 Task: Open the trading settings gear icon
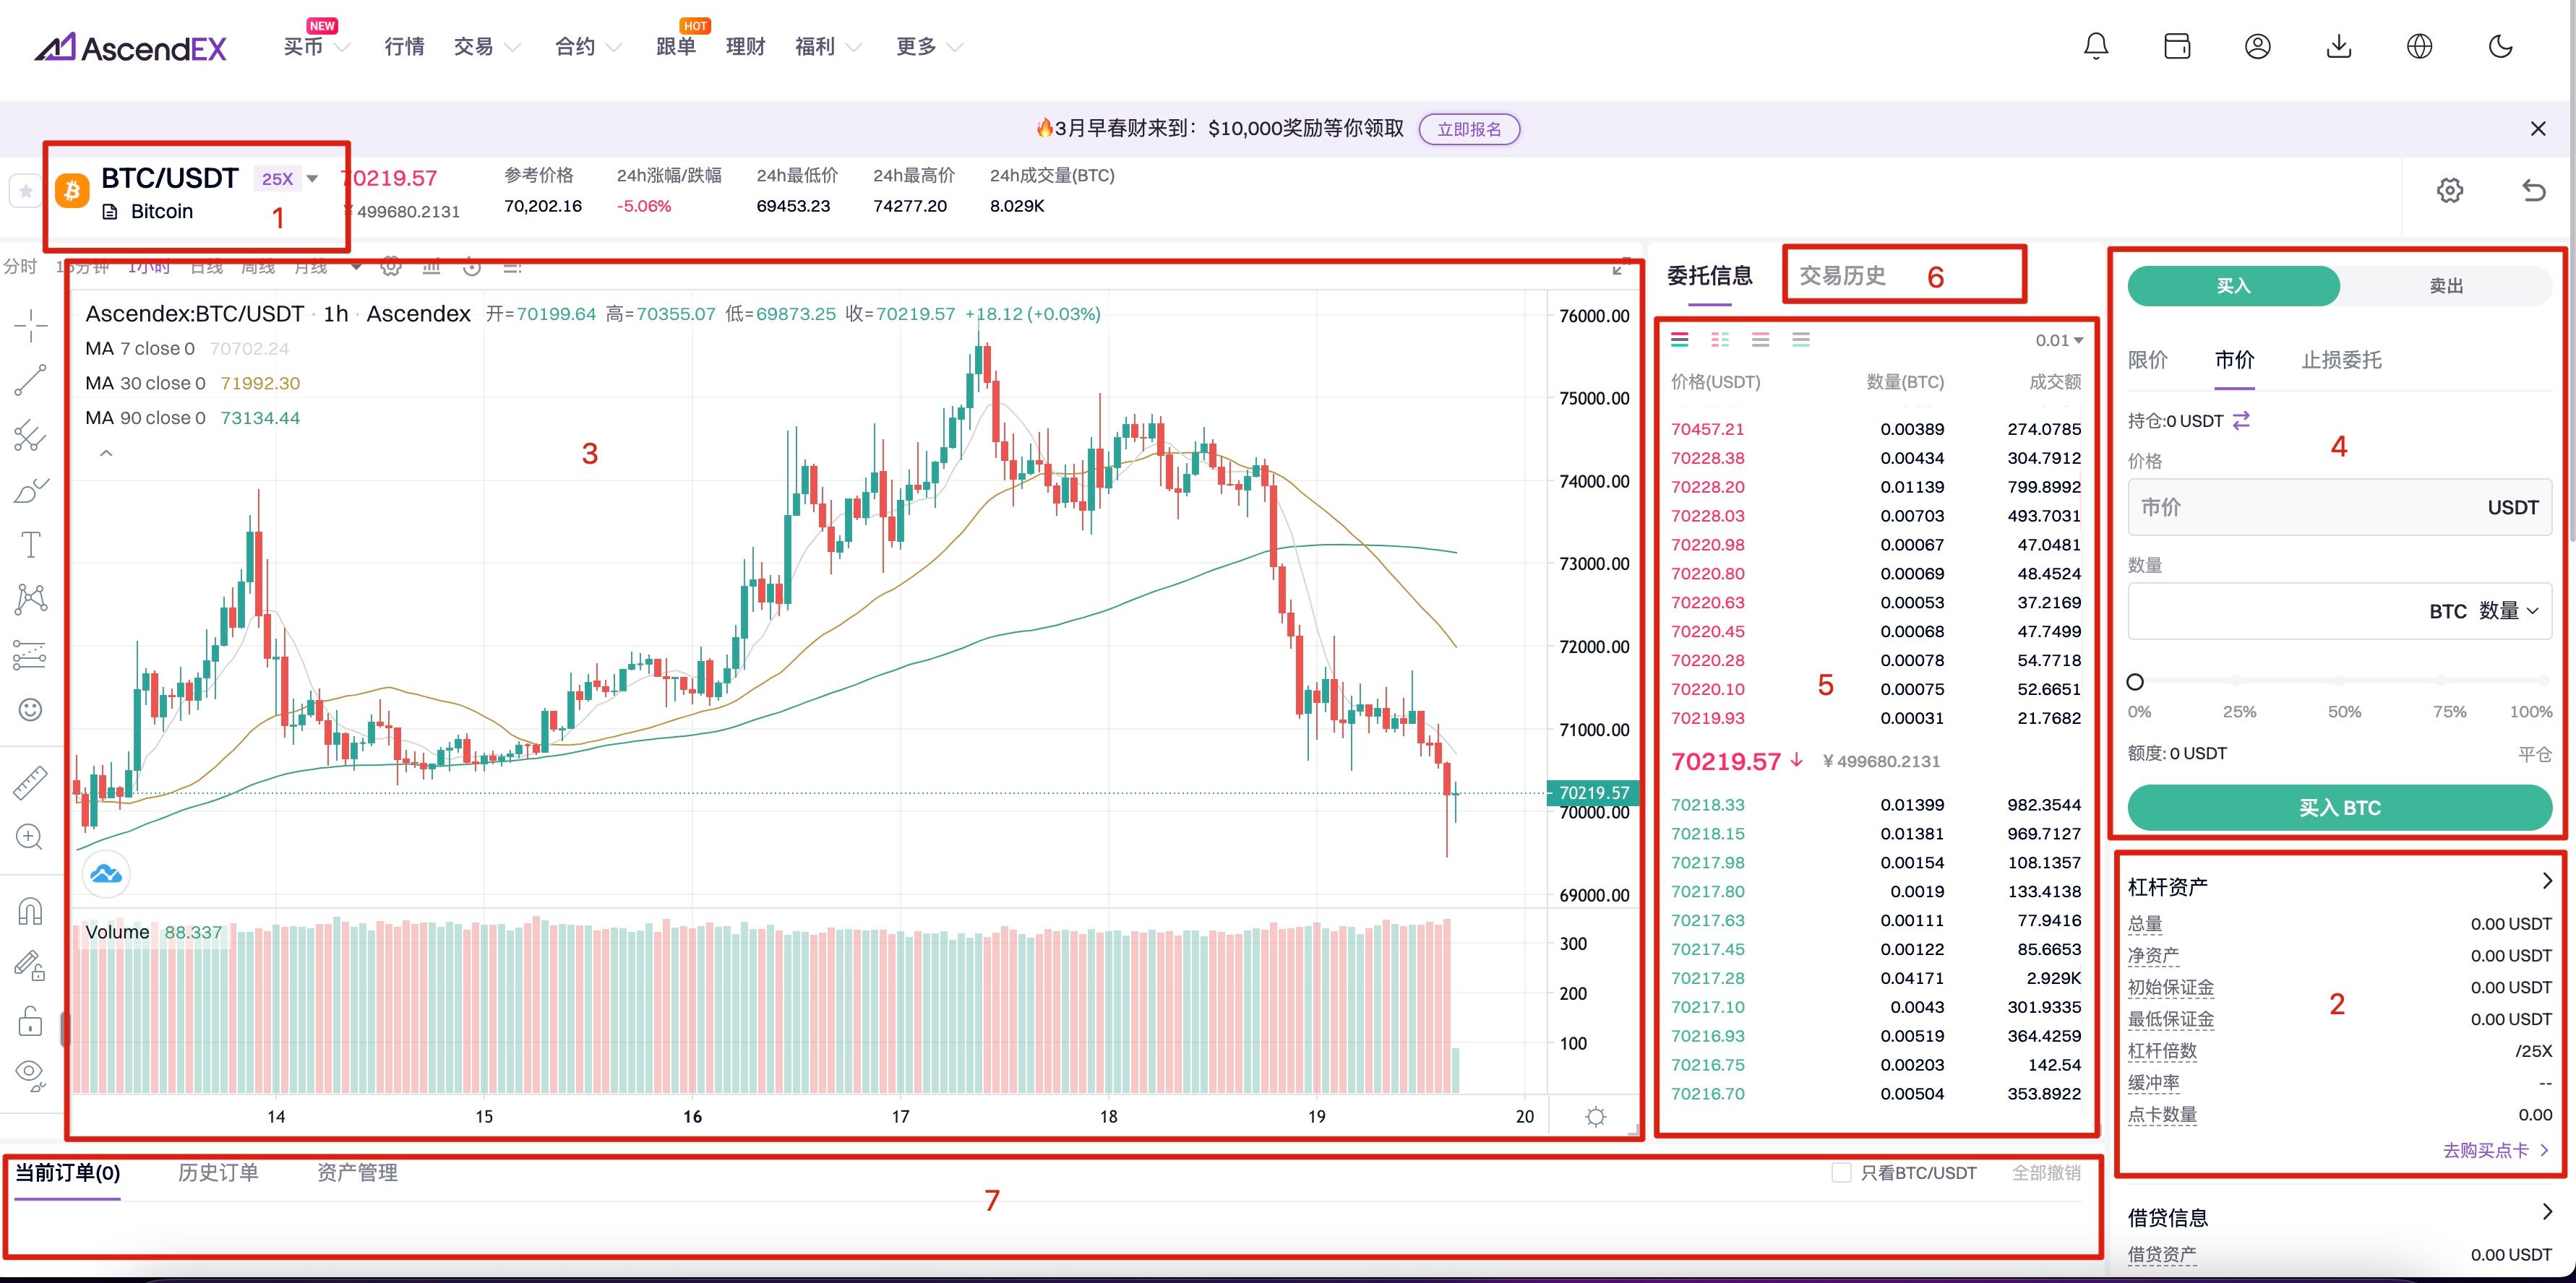pos(2449,190)
